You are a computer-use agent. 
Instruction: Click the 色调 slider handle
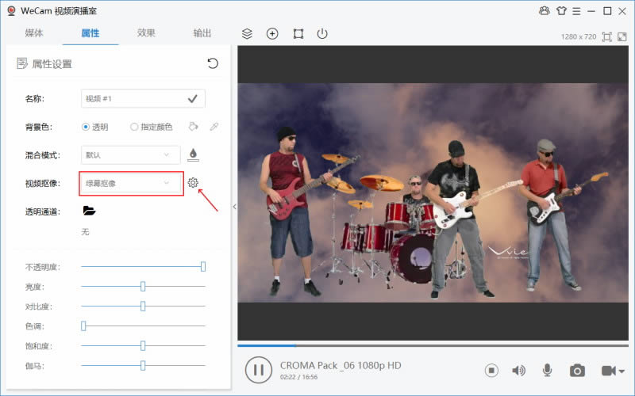(x=83, y=326)
